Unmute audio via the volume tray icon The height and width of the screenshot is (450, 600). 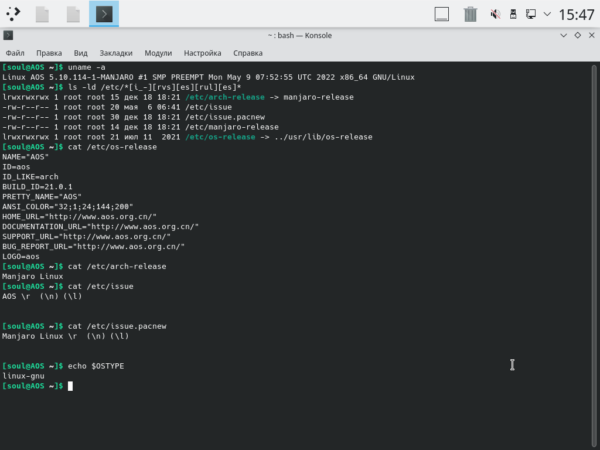(496, 15)
